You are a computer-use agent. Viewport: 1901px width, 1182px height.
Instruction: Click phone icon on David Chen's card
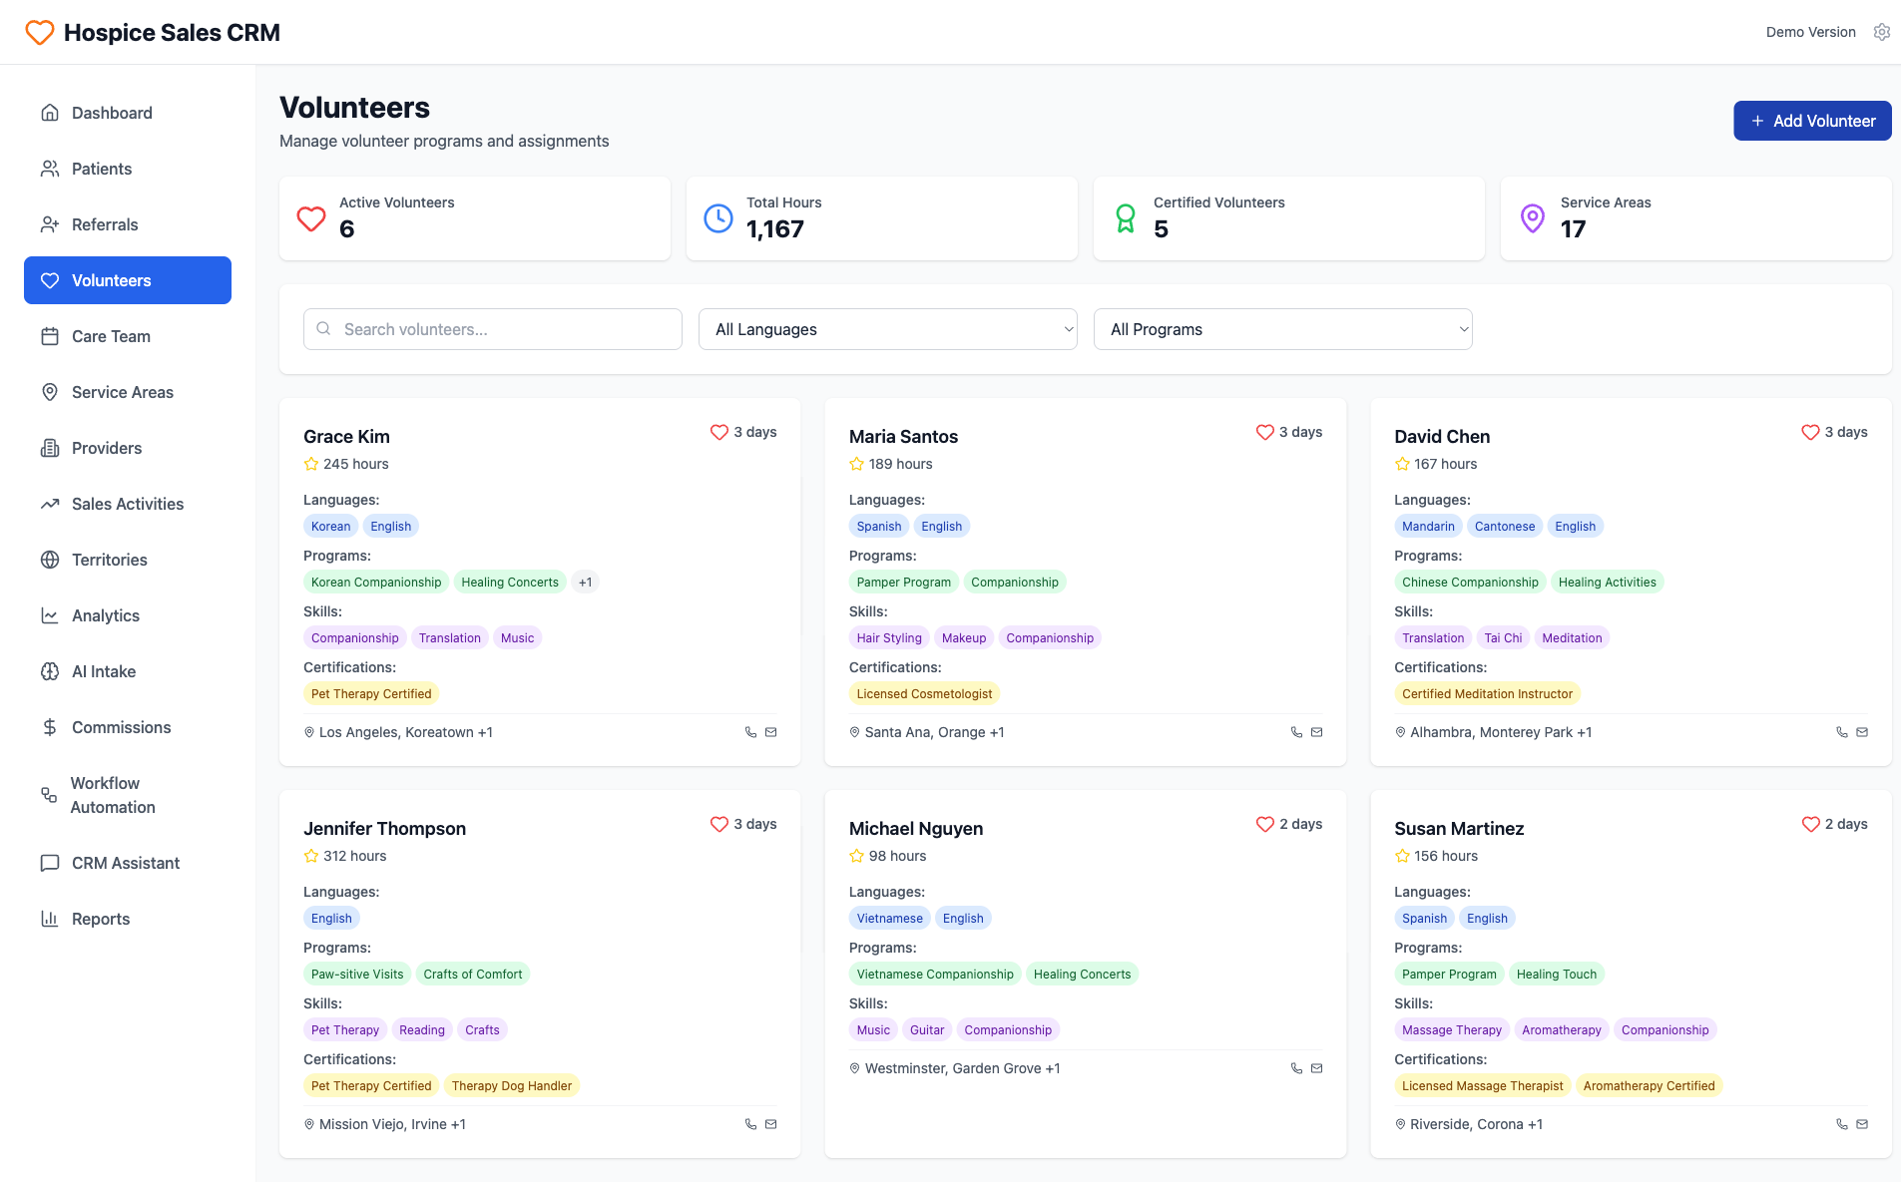pos(1841,732)
